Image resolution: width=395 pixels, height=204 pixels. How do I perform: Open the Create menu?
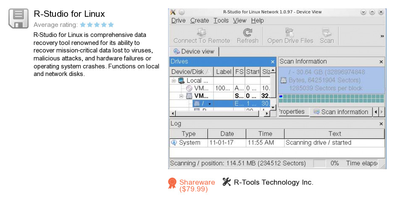tap(200, 21)
